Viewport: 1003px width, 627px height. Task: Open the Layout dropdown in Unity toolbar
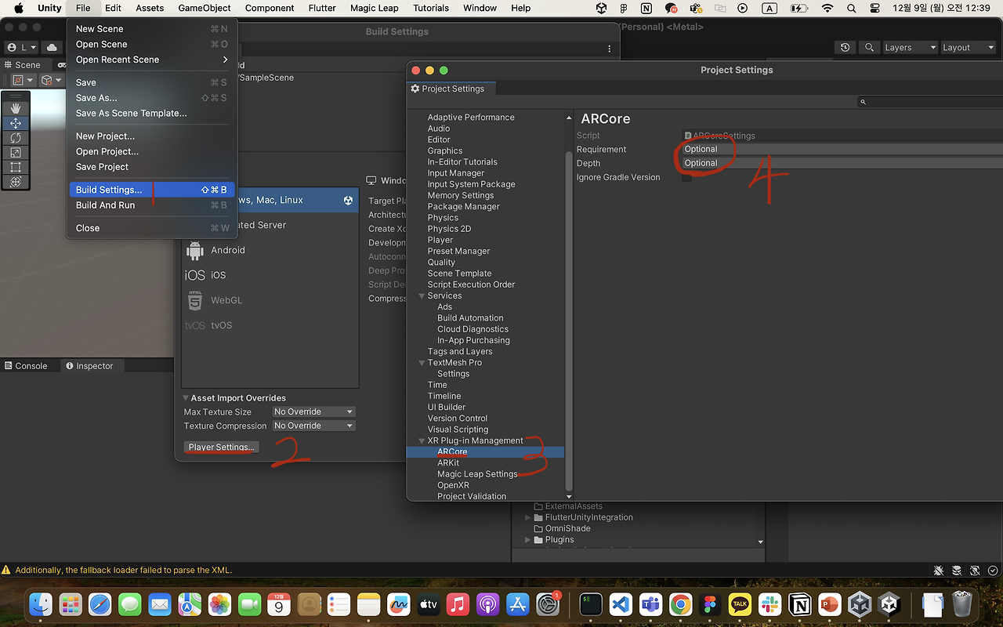(x=968, y=48)
